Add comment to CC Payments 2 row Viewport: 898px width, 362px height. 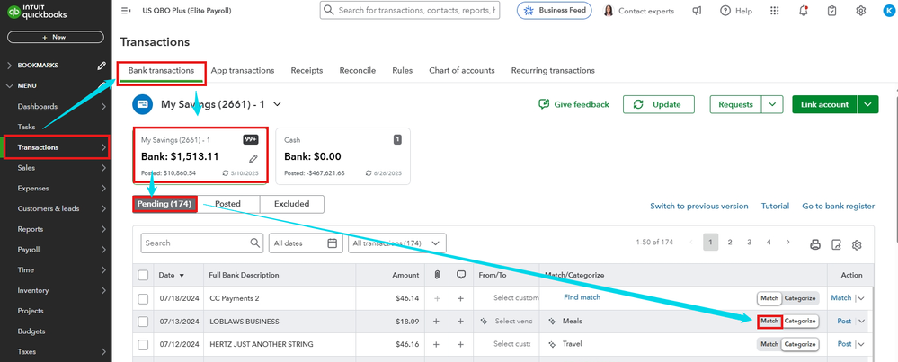coord(460,298)
